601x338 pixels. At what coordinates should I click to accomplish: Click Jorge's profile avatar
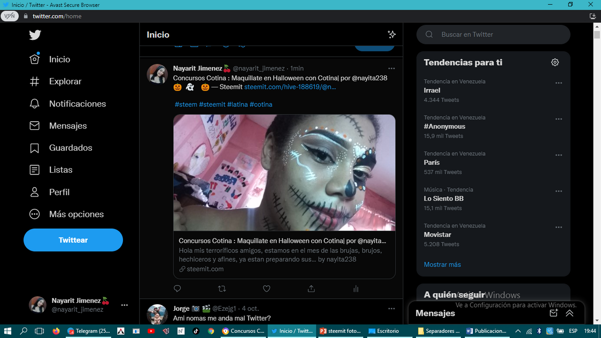[x=157, y=315]
